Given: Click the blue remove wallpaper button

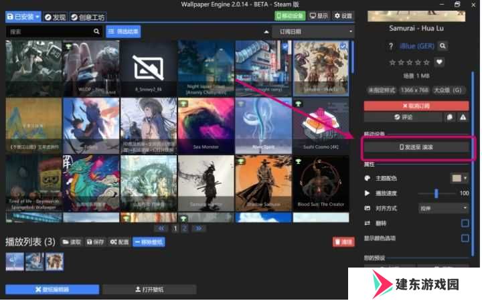Looking at the screenshot, I should (149, 242).
